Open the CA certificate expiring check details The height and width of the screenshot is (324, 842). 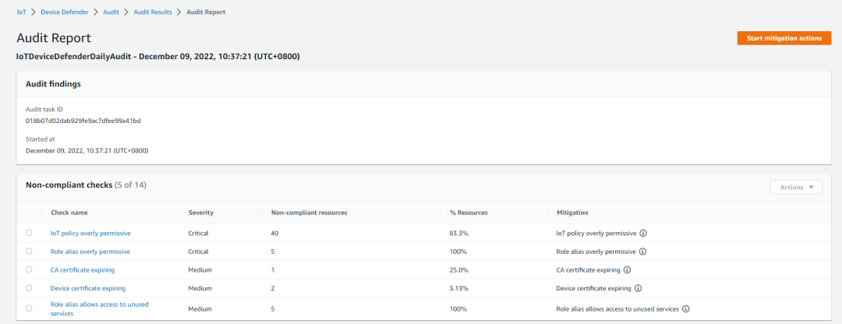click(83, 269)
